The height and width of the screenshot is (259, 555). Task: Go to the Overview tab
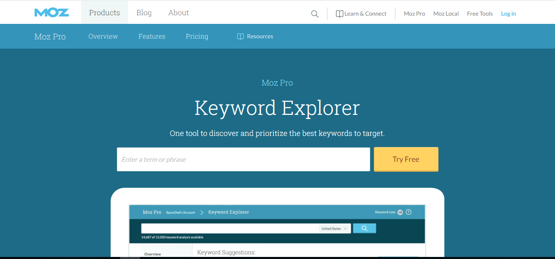103,37
